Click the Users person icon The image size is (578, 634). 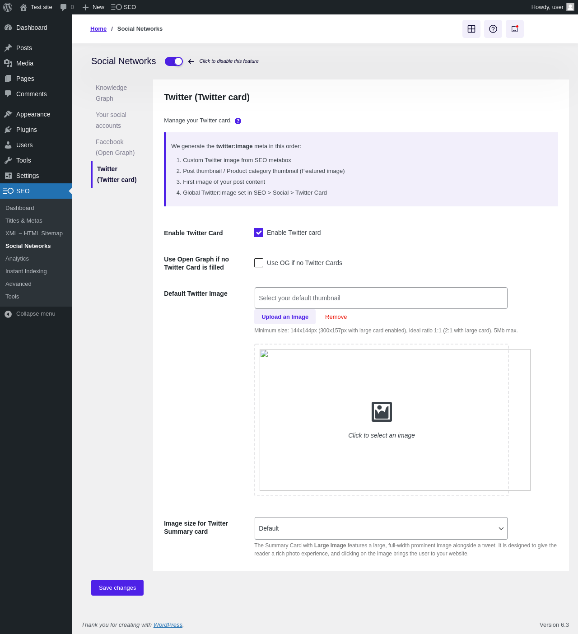click(8, 145)
